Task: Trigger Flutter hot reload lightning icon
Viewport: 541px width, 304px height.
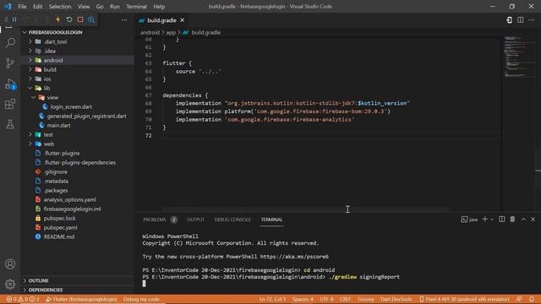Action: tap(58, 19)
